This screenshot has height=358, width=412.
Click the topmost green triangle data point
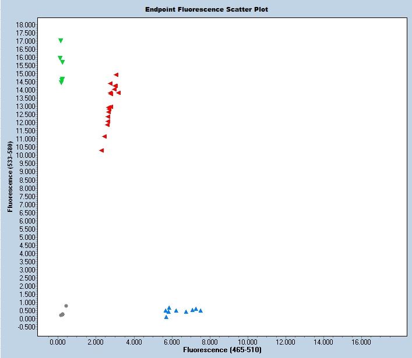[61, 41]
